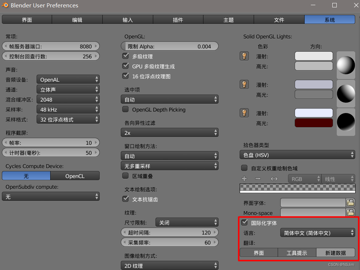The height and width of the screenshot is (270, 360).
Task: Toggle the second OpenGL light bulb icon
Action: pos(244,84)
